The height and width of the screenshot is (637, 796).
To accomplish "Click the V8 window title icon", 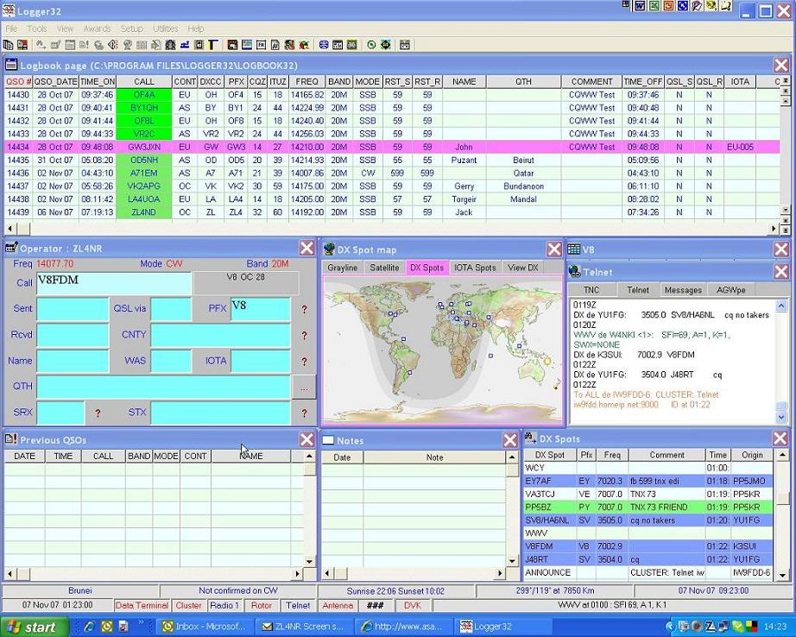I will [573, 249].
